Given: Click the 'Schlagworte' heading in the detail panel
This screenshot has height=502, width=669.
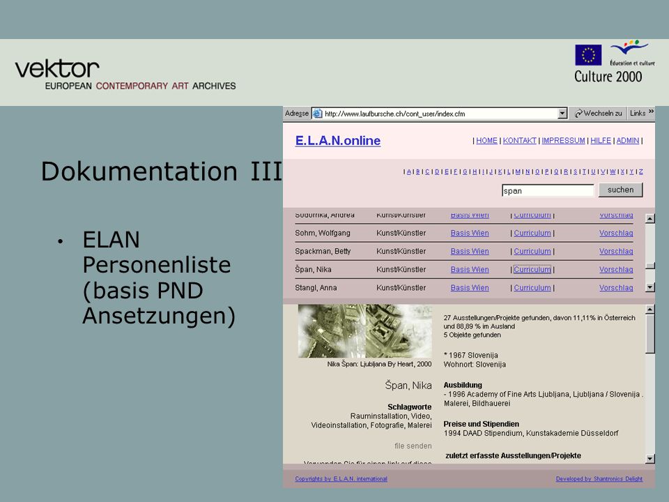Looking at the screenshot, I should tap(410, 407).
